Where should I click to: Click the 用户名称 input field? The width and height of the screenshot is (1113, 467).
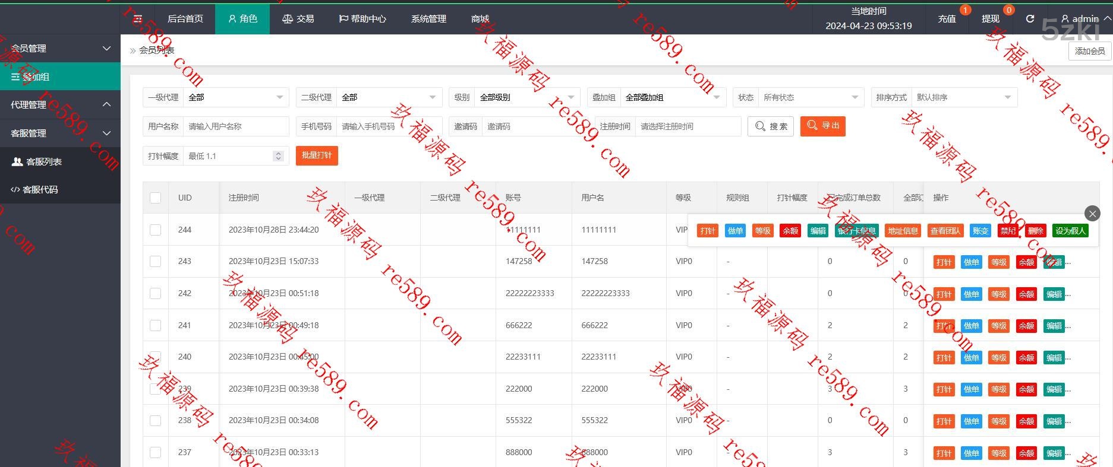(x=235, y=126)
